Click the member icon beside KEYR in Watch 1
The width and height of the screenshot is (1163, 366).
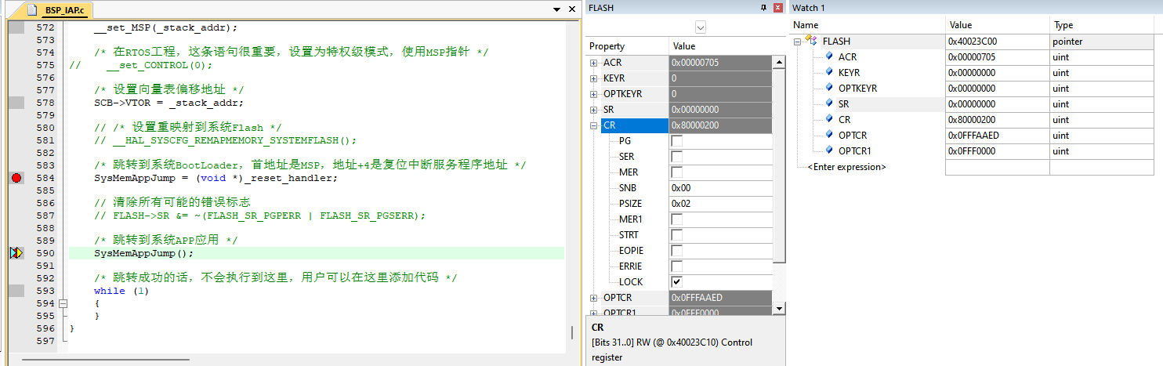829,72
